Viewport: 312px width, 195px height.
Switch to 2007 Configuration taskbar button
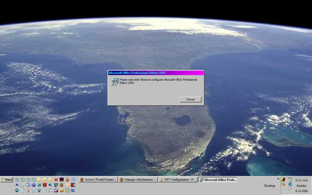tap(178, 180)
